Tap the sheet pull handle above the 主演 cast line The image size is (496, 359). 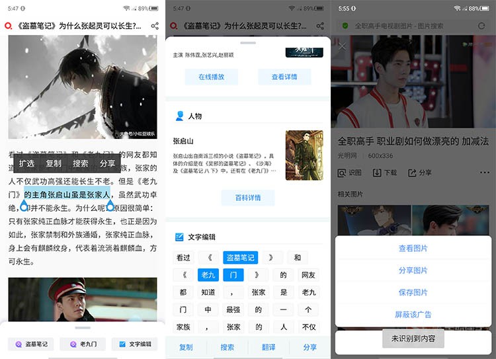click(x=248, y=43)
